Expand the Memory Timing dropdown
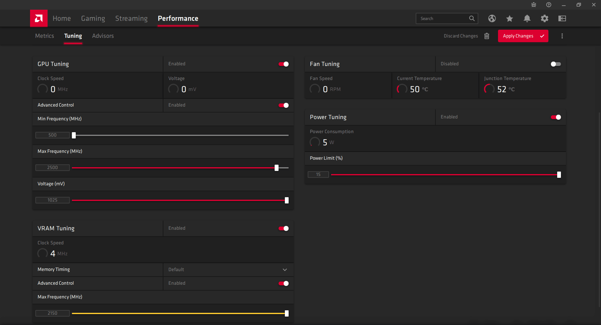Screen dimensions: 601x325 point(228,270)
